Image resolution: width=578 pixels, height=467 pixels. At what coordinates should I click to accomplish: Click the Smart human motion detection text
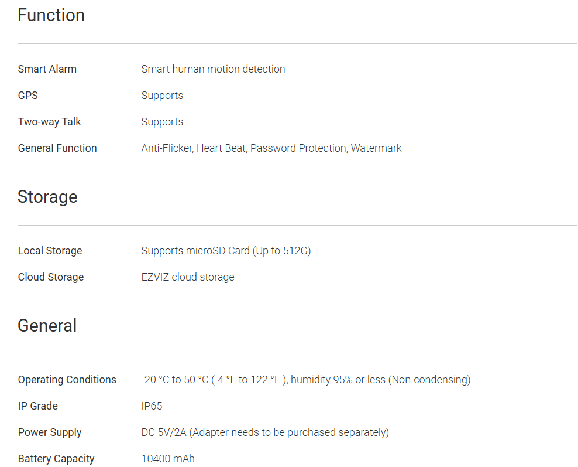213,69
